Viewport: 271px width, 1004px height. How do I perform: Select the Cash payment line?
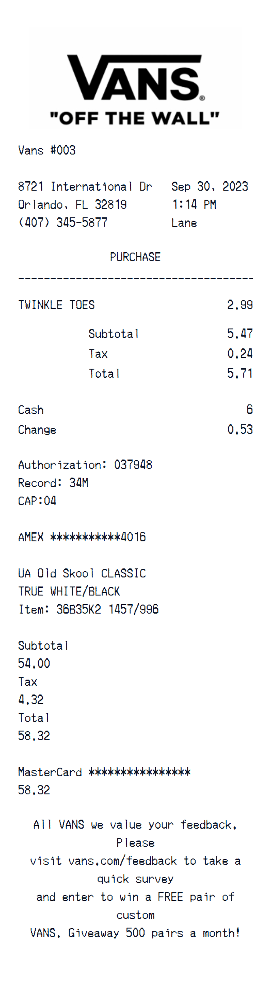tap(31, 410)
